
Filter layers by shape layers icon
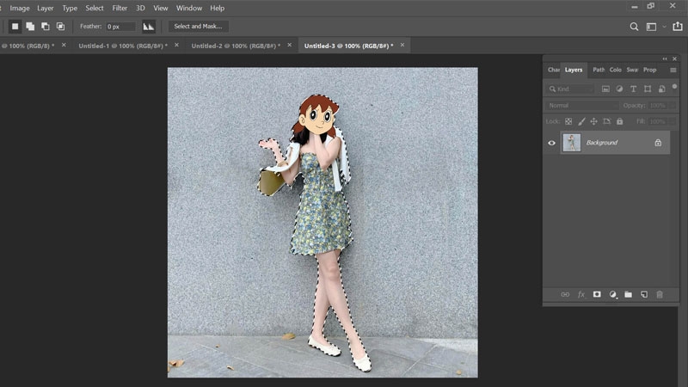click(648, 89)
